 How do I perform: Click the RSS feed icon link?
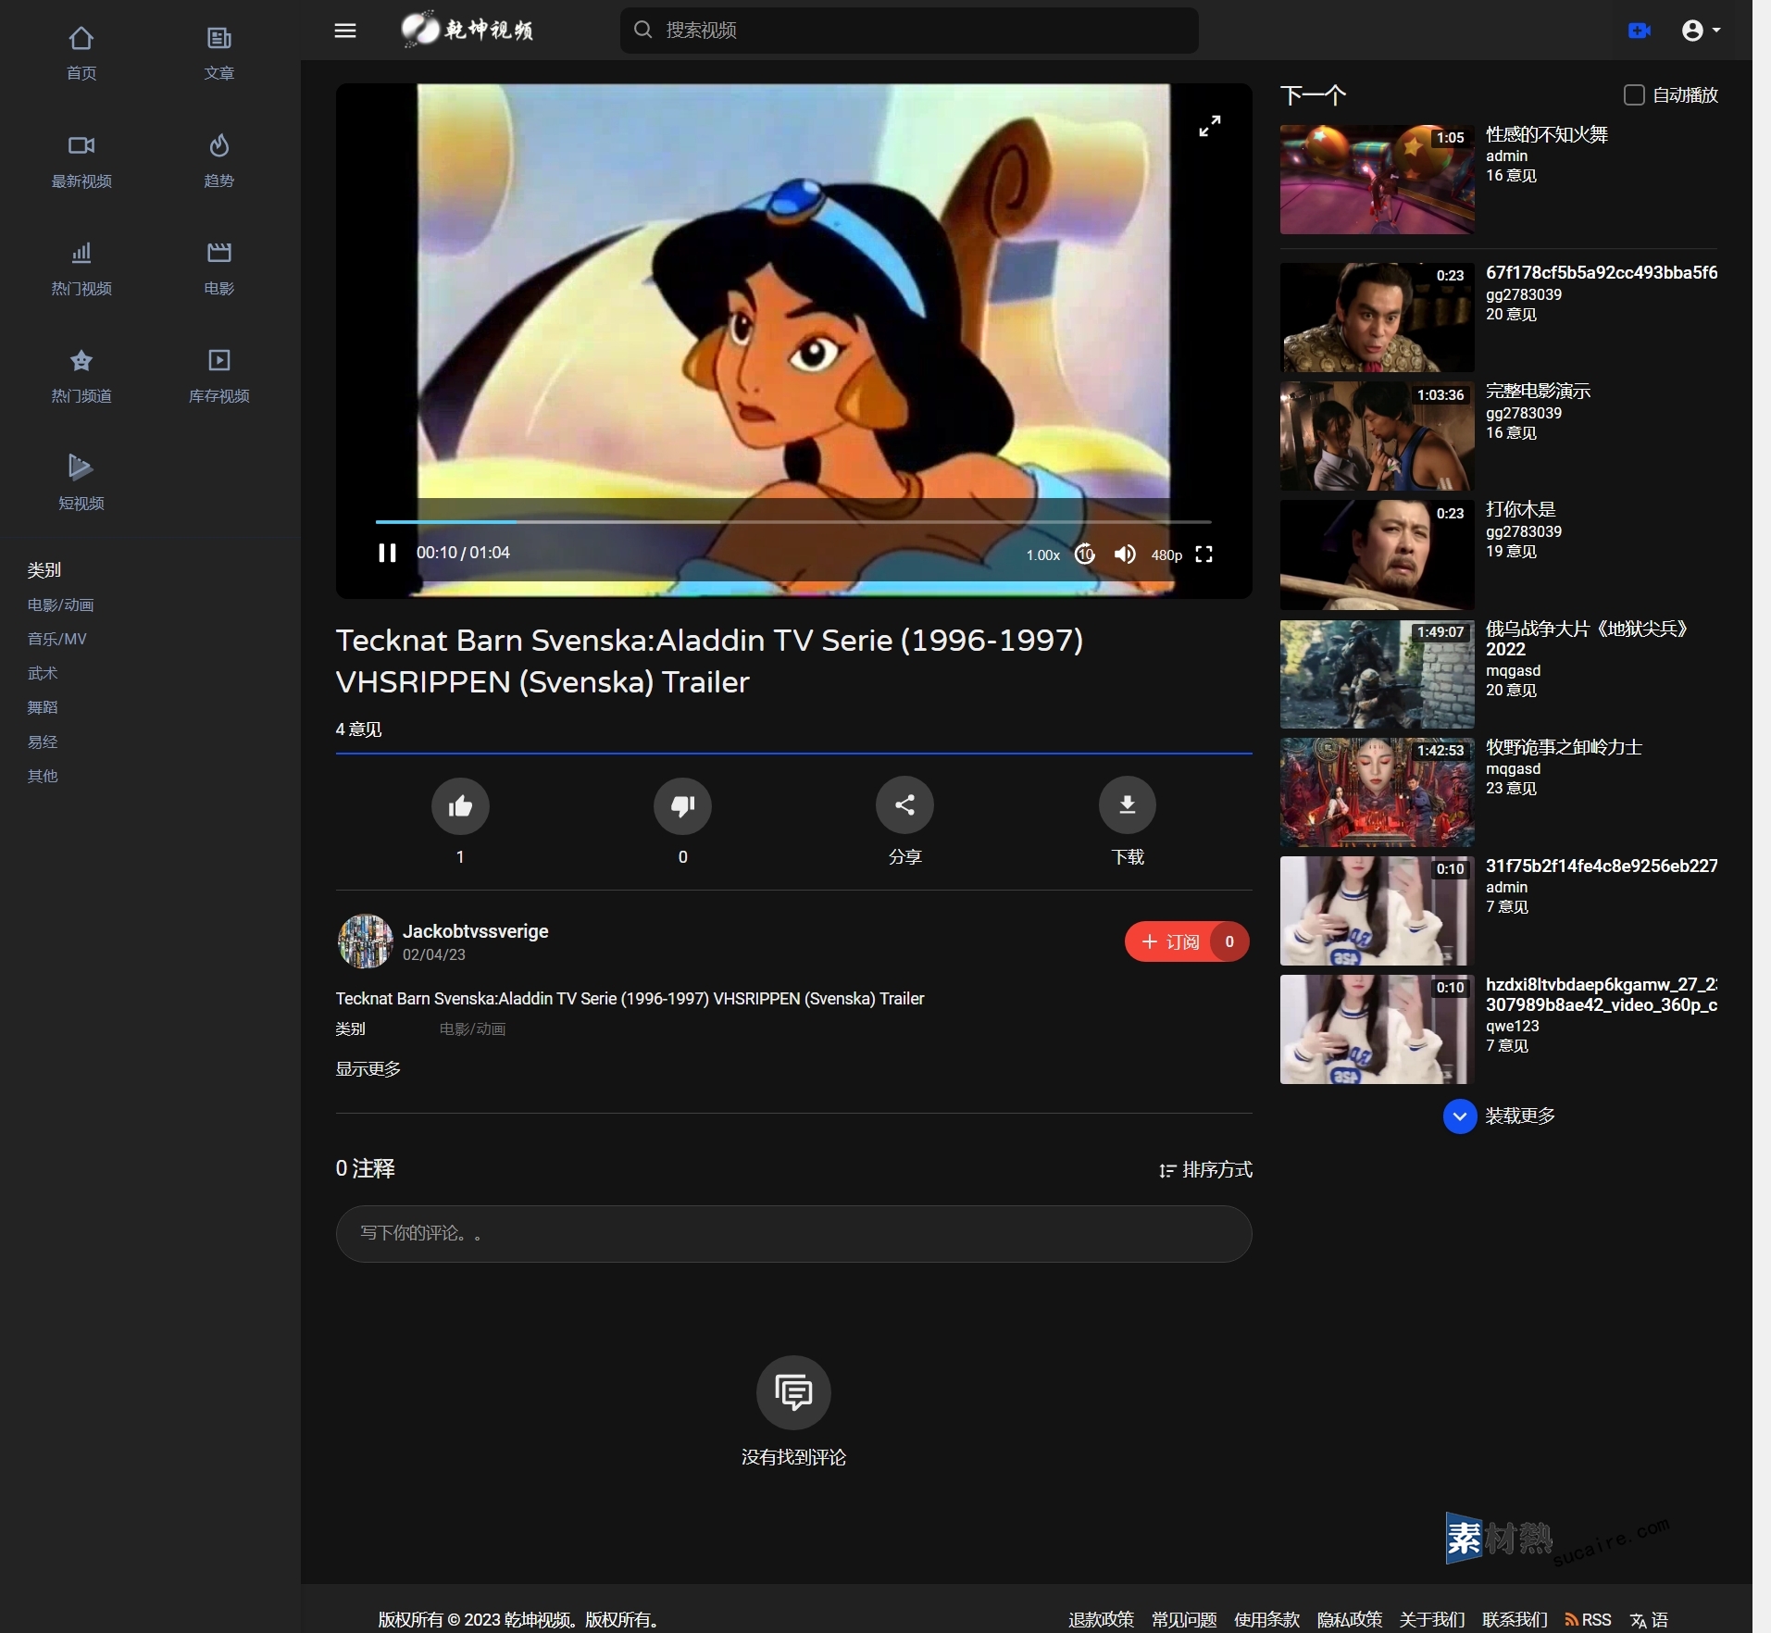[1588, 1619]
